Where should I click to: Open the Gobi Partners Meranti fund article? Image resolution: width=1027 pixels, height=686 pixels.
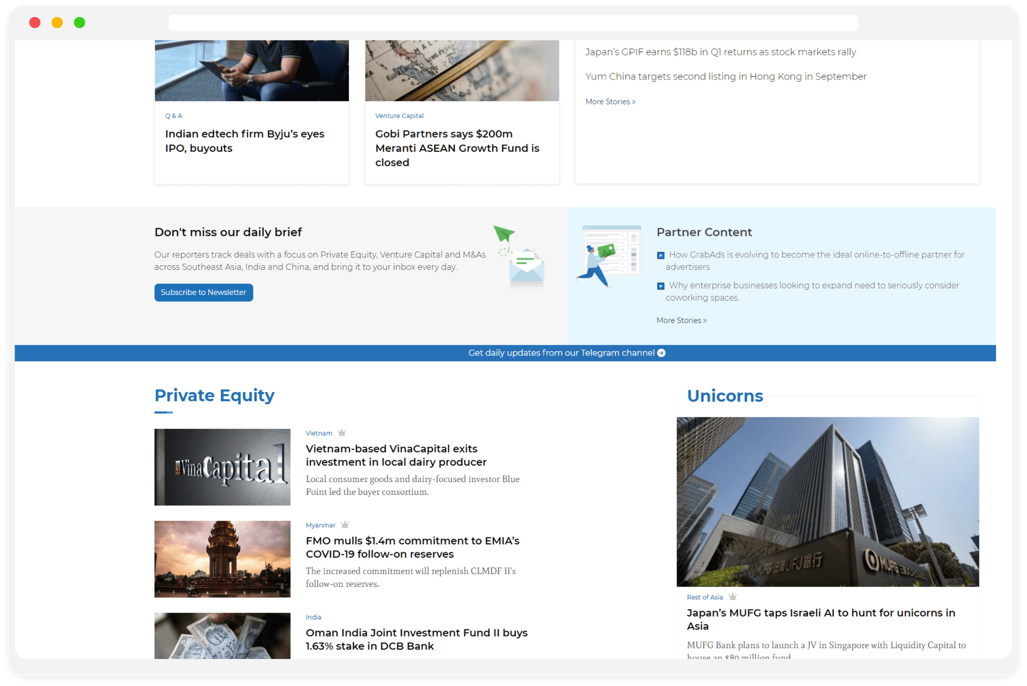(x=457, y=148)
